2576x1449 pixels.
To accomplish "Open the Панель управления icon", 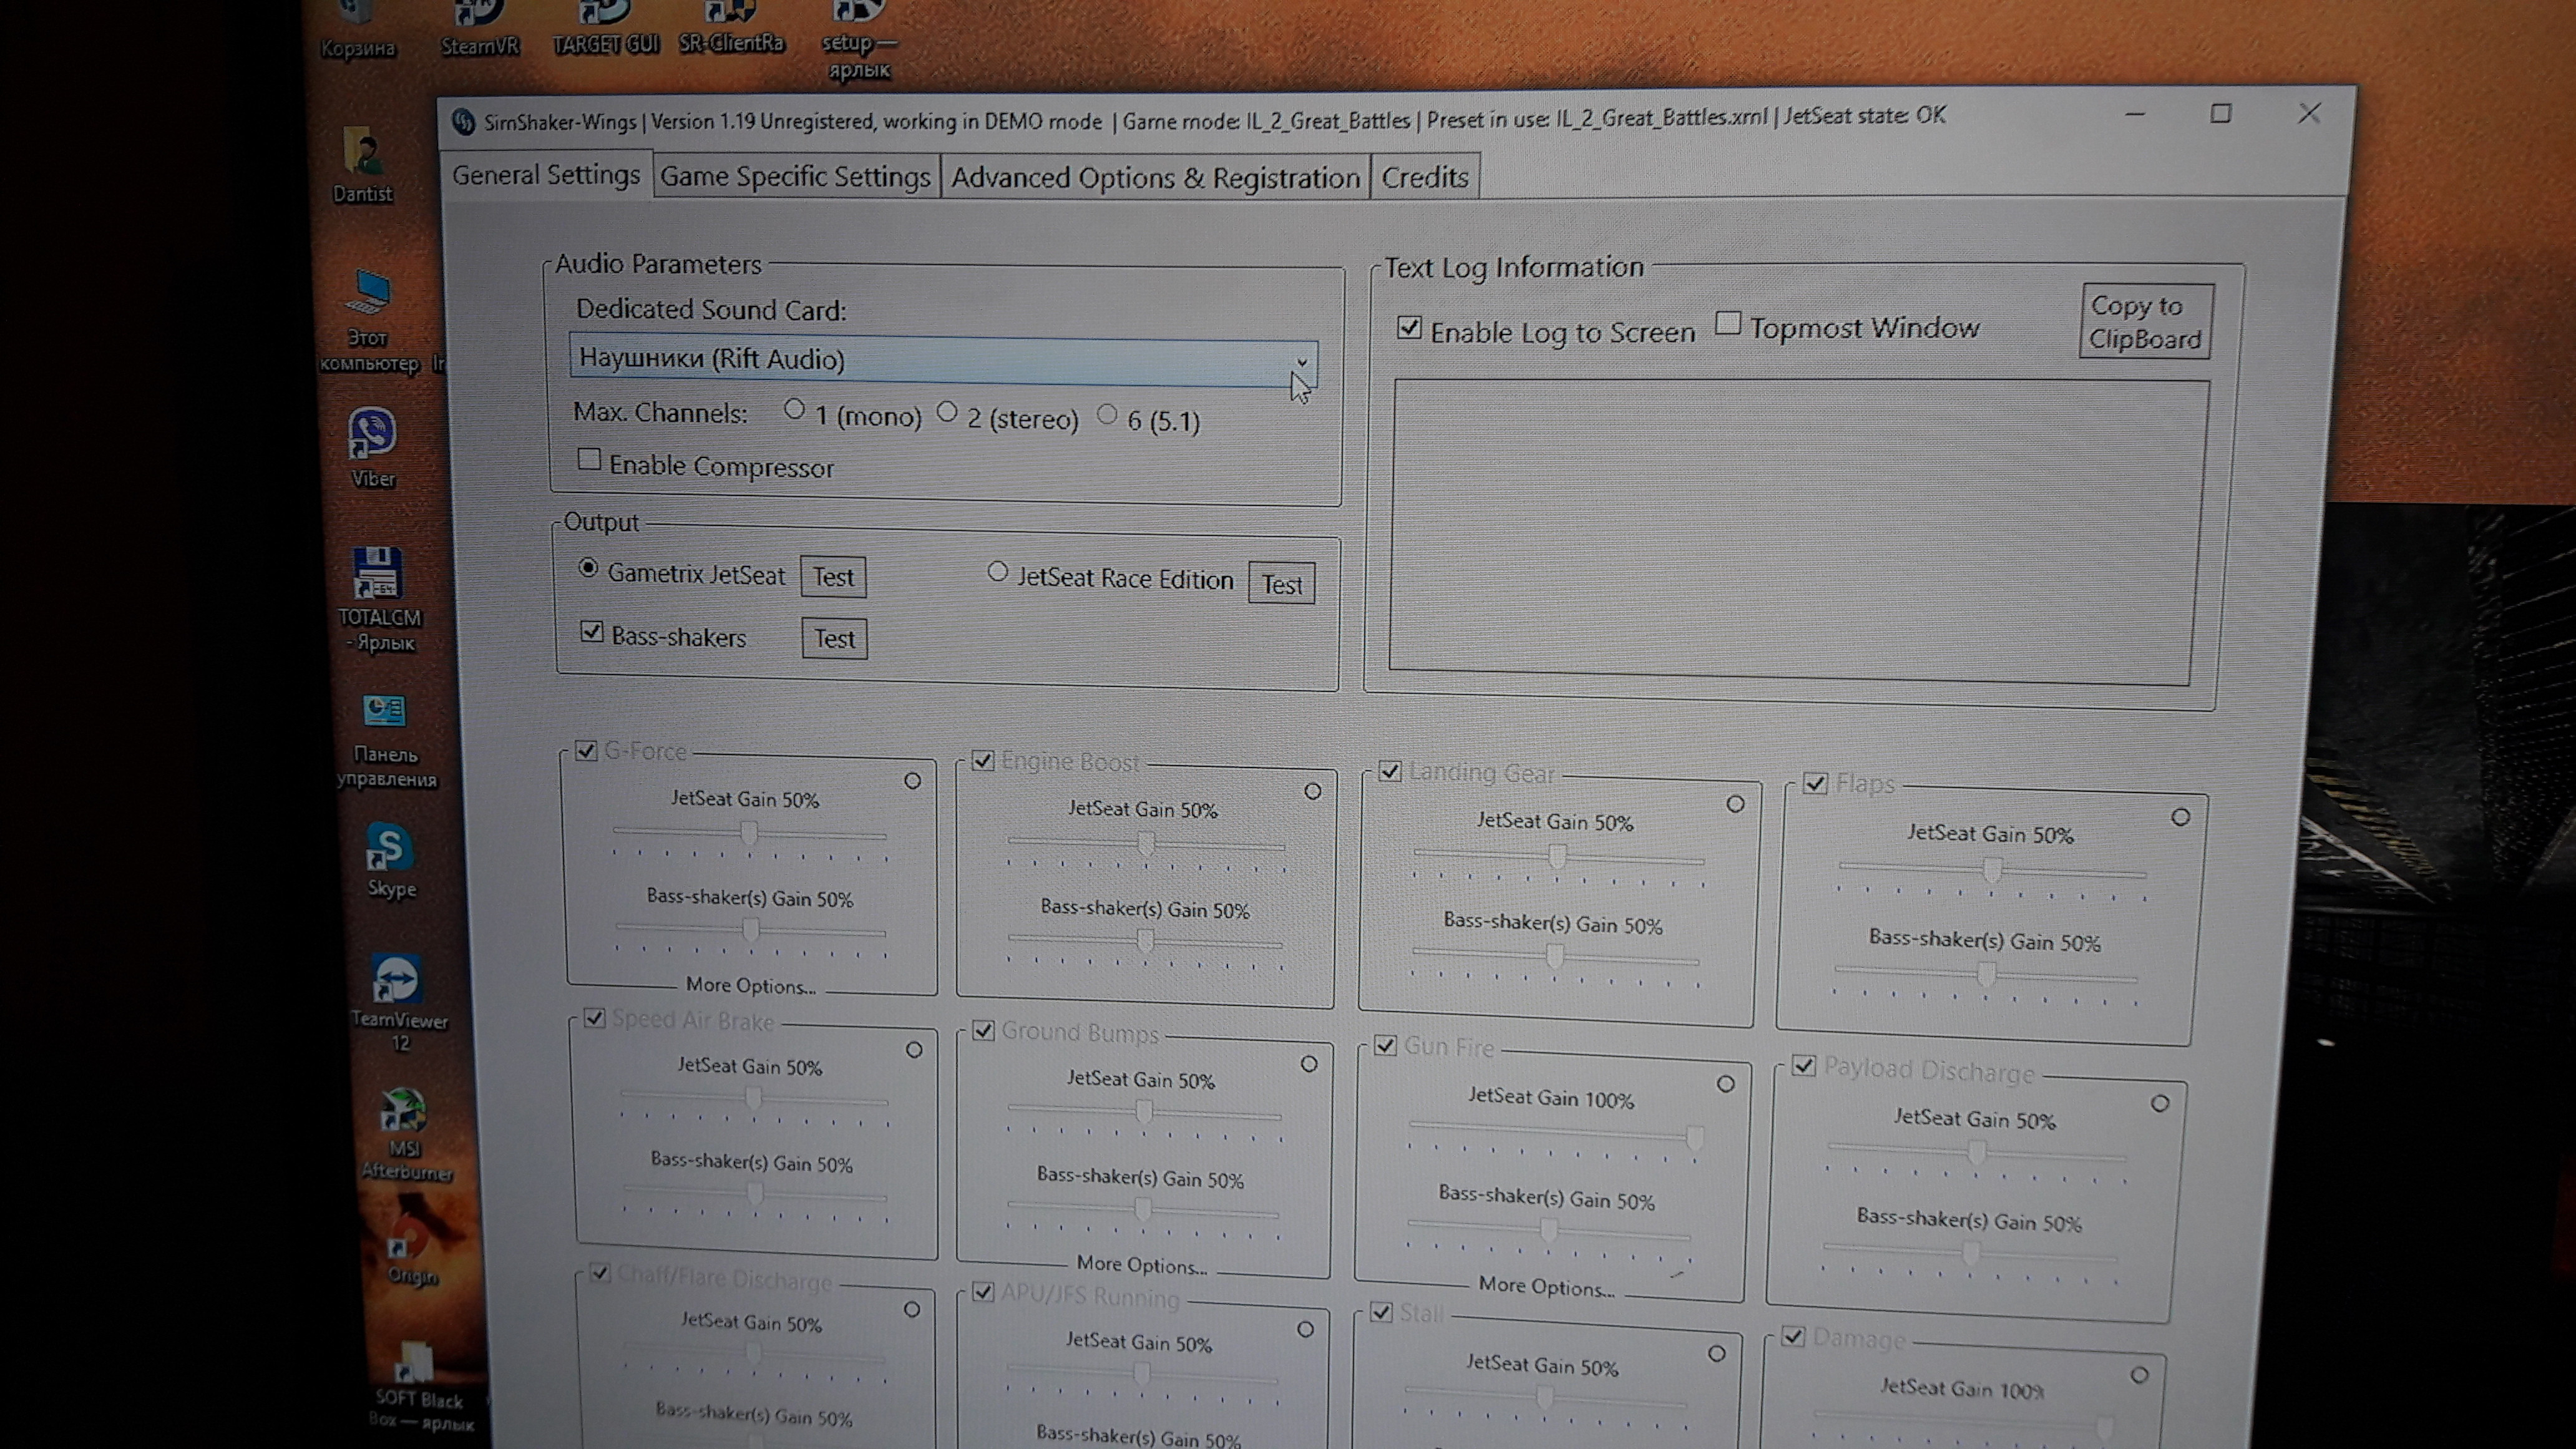I will click(385, 740).
